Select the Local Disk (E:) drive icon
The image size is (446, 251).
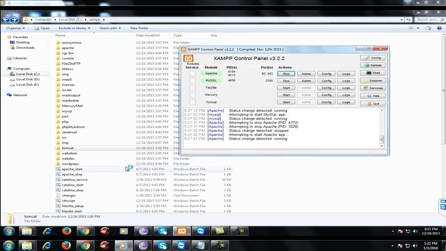click(13, 84)
